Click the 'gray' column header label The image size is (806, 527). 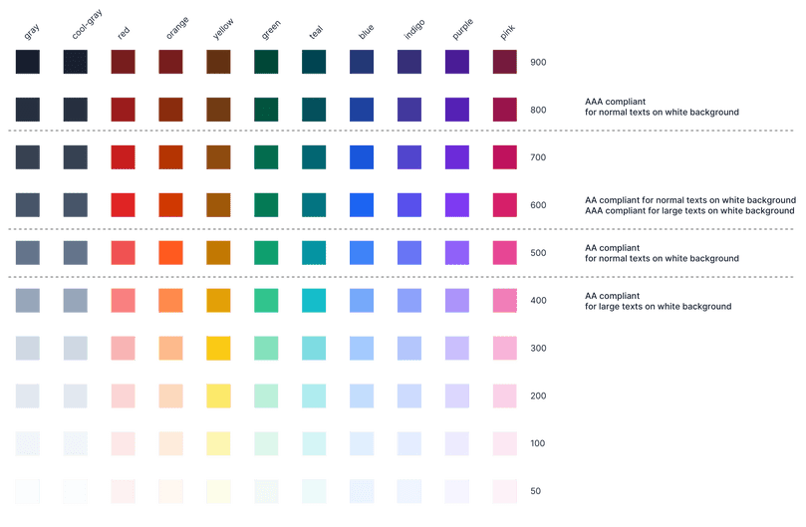click(x=32, y=32)
